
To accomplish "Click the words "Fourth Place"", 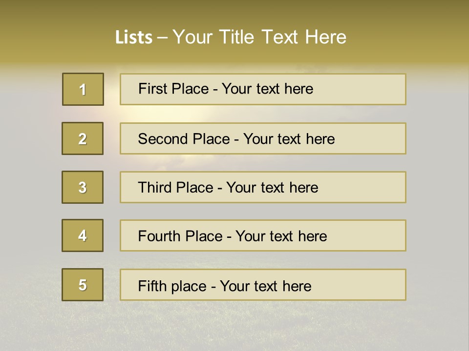I will click(x=180, y=236).
